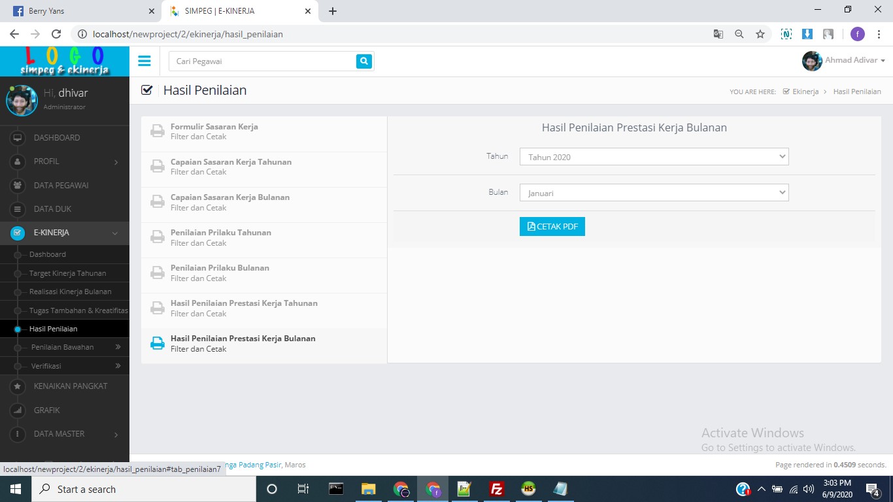The image size is (893, 502).
Task: Select the printer icon beside Formulir Sasaran Kerja
Action: 157,131
